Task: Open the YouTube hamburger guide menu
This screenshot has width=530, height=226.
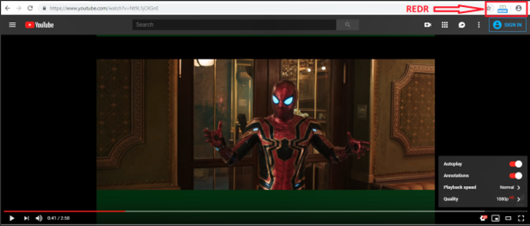Action: tap(13, 25)
